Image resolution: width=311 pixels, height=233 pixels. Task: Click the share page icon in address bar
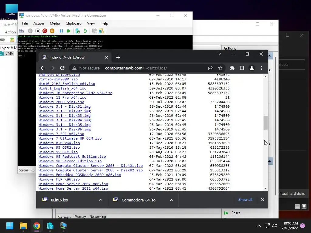tap(210, 68)
